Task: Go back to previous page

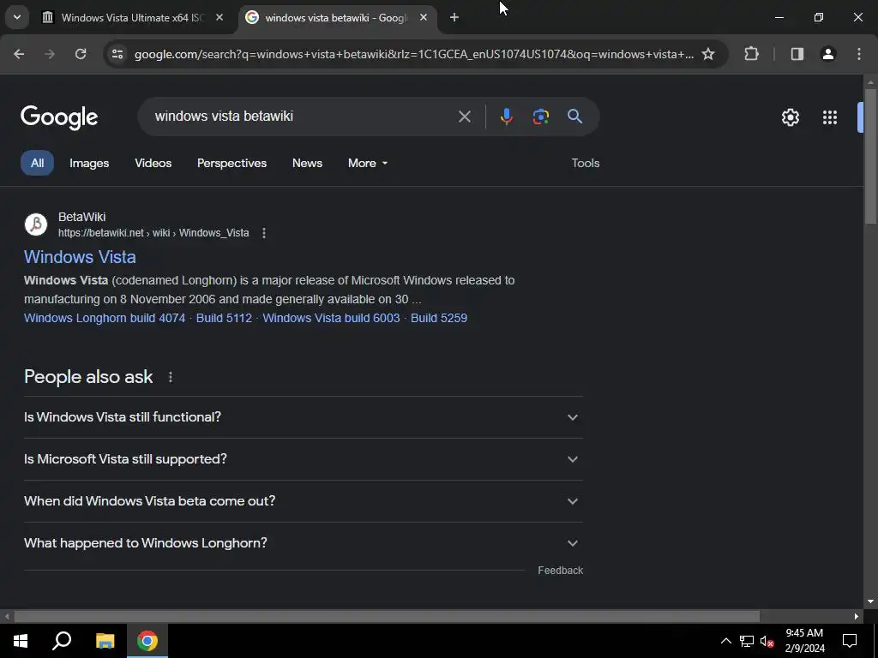Action: pyautogui.click(x=19, y=54)
